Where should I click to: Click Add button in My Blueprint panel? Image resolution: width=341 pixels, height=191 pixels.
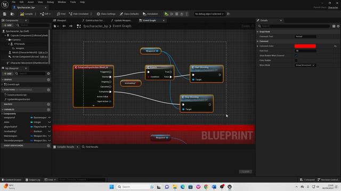tap(7, 74)
